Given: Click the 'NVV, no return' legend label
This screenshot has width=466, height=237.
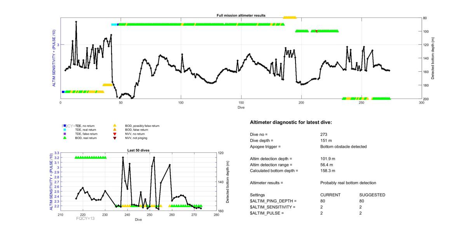Looking at the screenshot, I should pos(135,134).
